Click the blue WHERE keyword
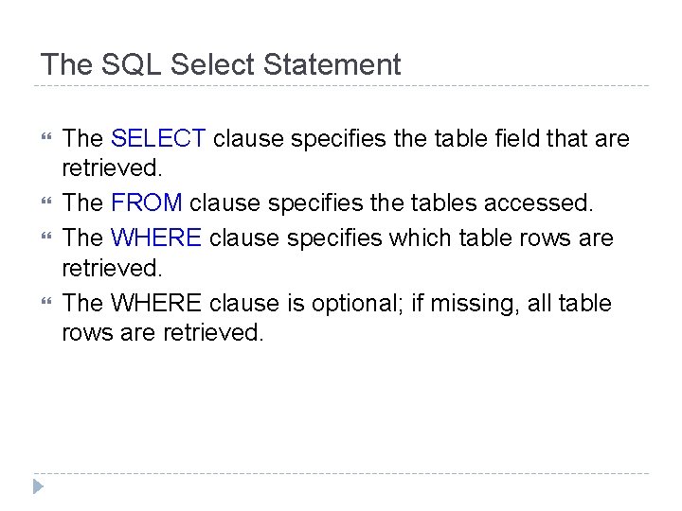This screenshot has width=682, height=511. (x=156, y=238)
